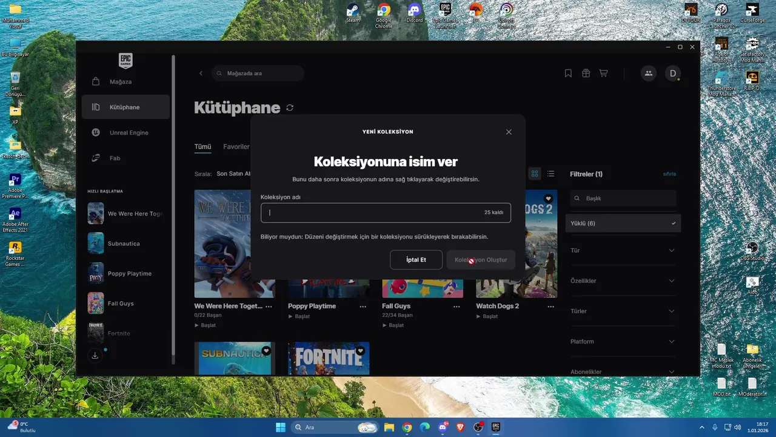This screenshot has height=437, width=776.
Task: Quick launch Poppy Playtime from sidebar
Action: [125, 273]
